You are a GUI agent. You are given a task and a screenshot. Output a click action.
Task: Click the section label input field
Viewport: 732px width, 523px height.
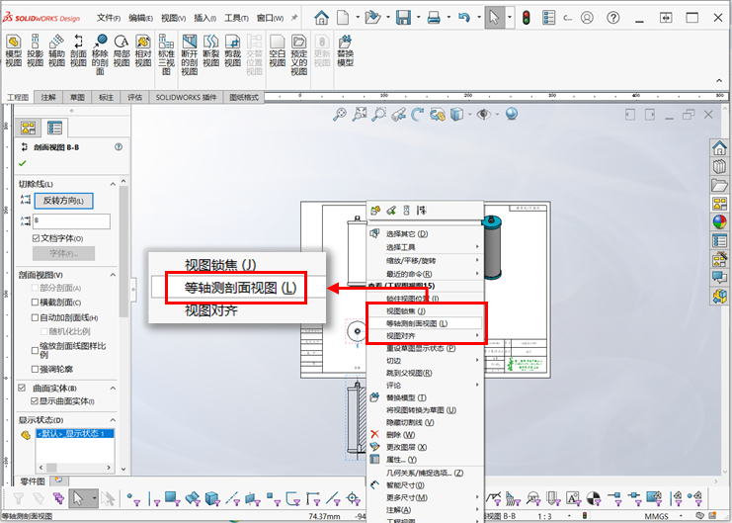pyautogui.click(x=70, y=221)
